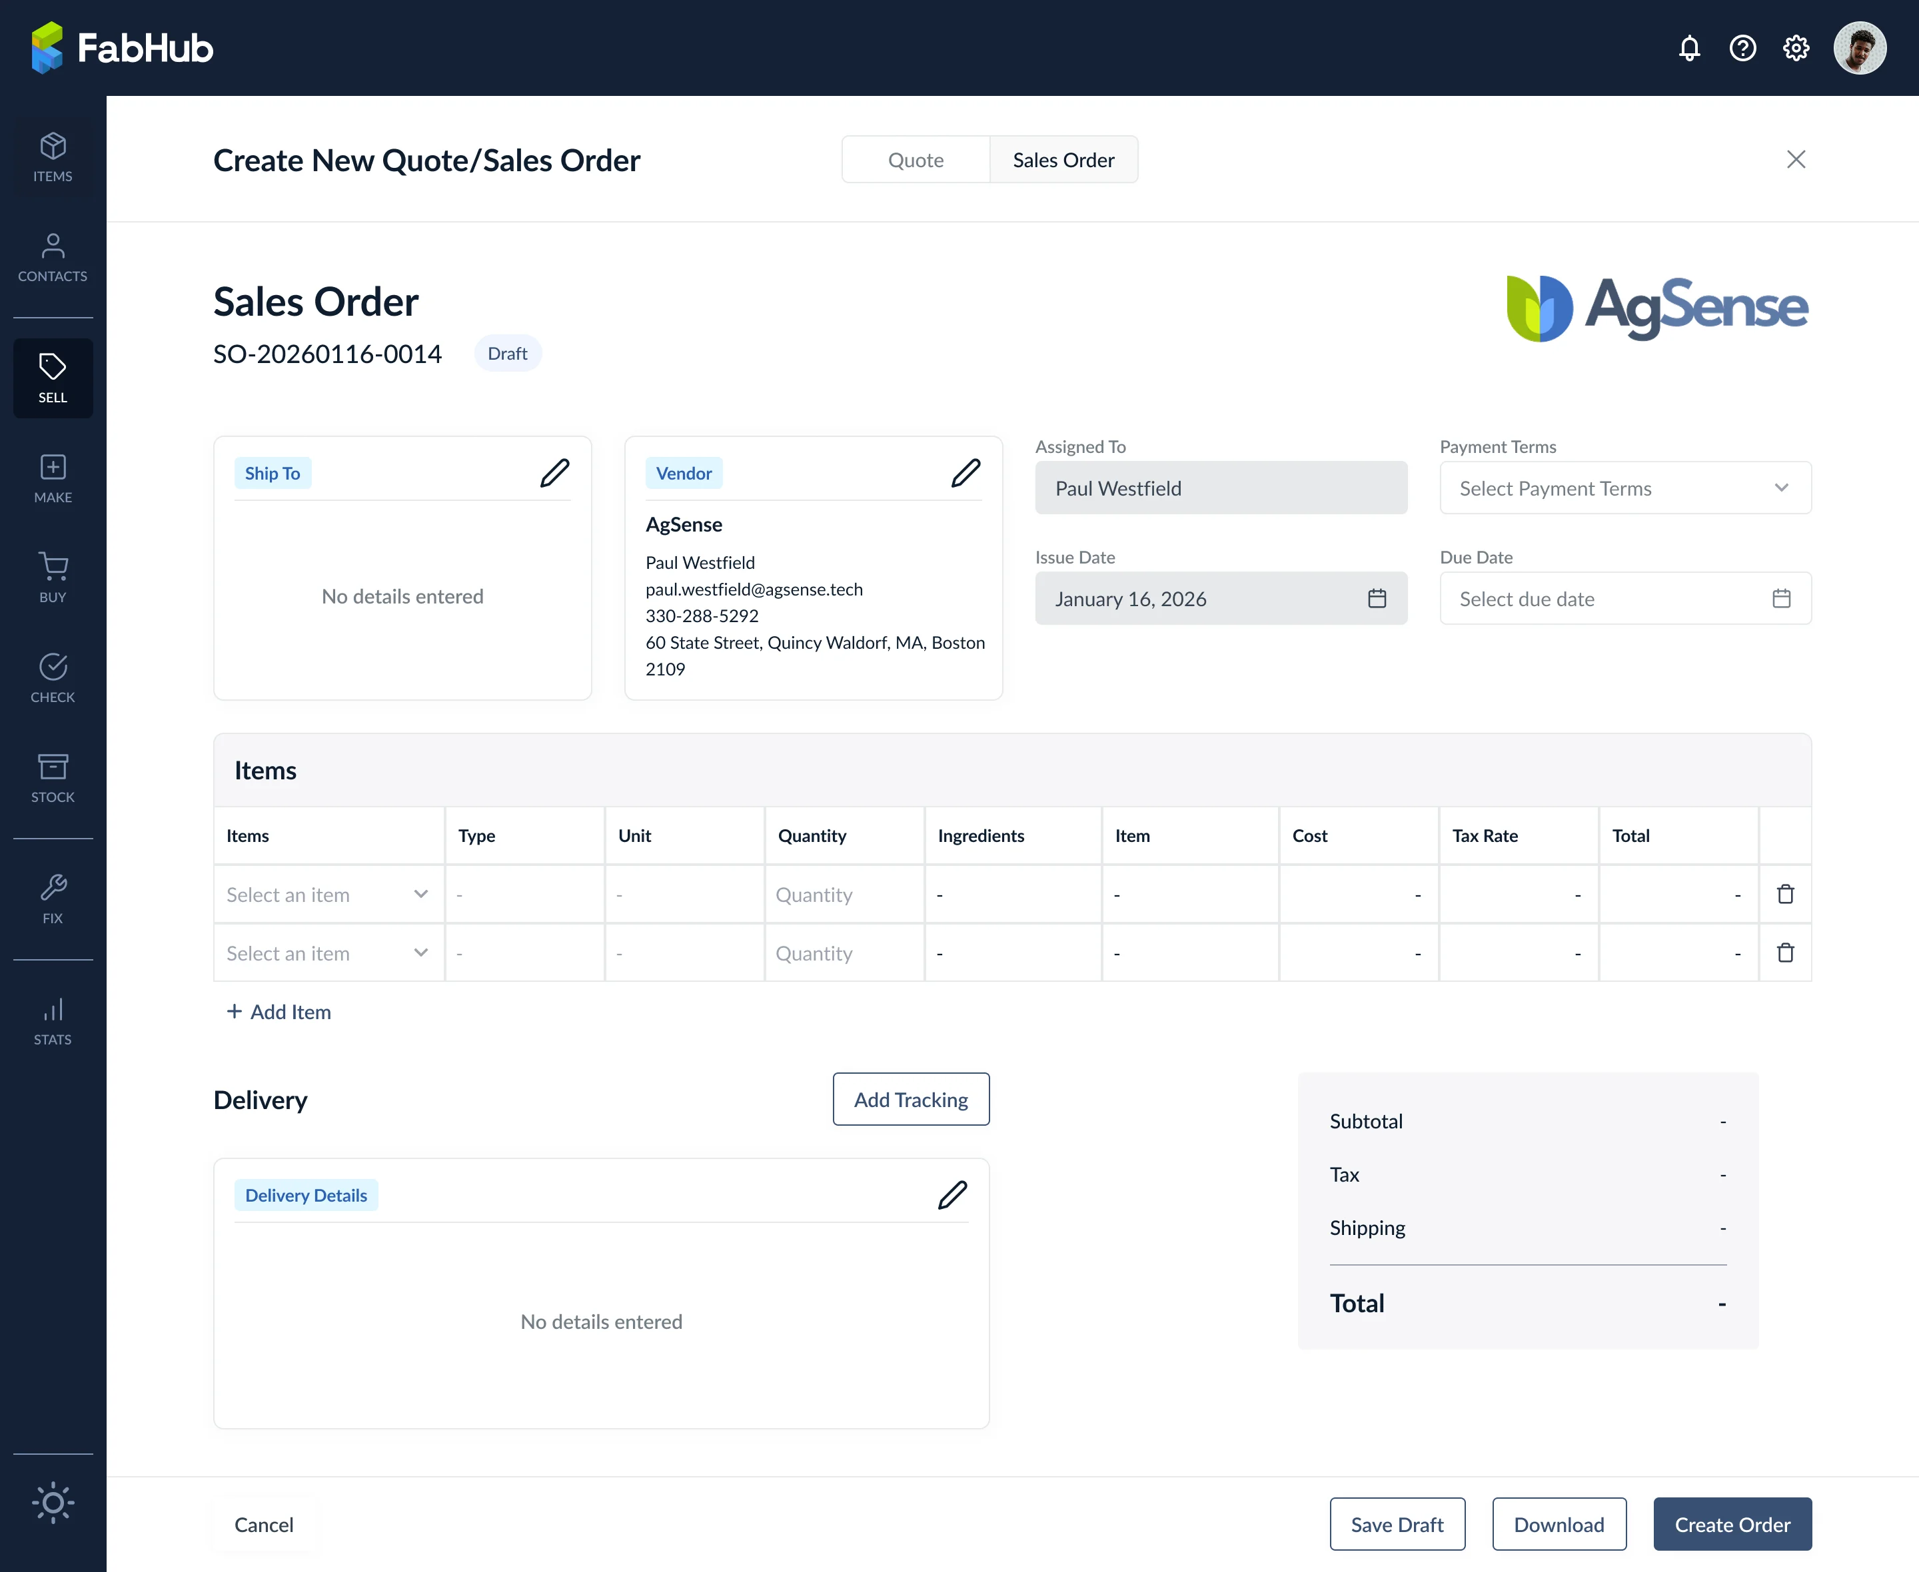Open the help question mark icon

pyautogui.click(x=1742, y=48)
